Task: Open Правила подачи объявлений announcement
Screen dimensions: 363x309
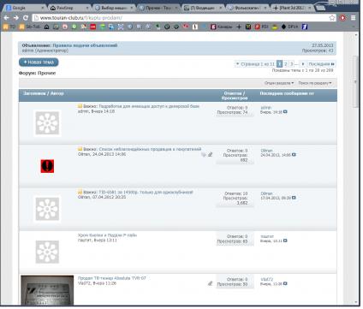Action: point(85,45)
